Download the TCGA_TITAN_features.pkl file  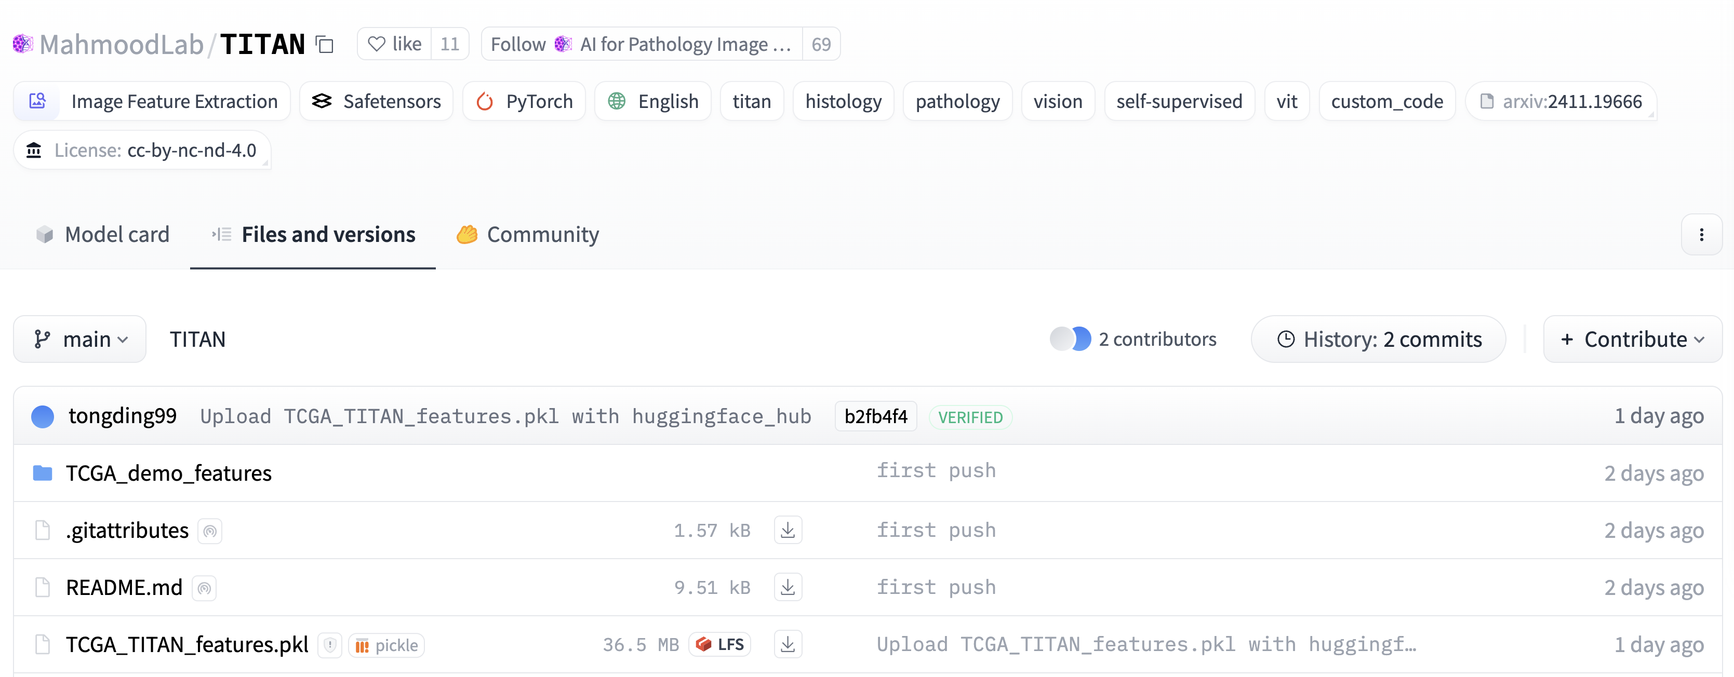pyautogui.click(x=788, y=645)
